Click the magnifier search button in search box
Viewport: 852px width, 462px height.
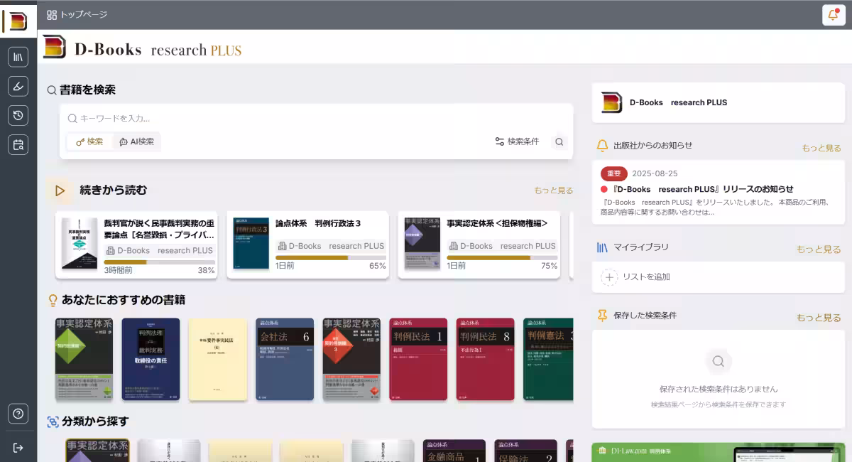tap(559, 141)
